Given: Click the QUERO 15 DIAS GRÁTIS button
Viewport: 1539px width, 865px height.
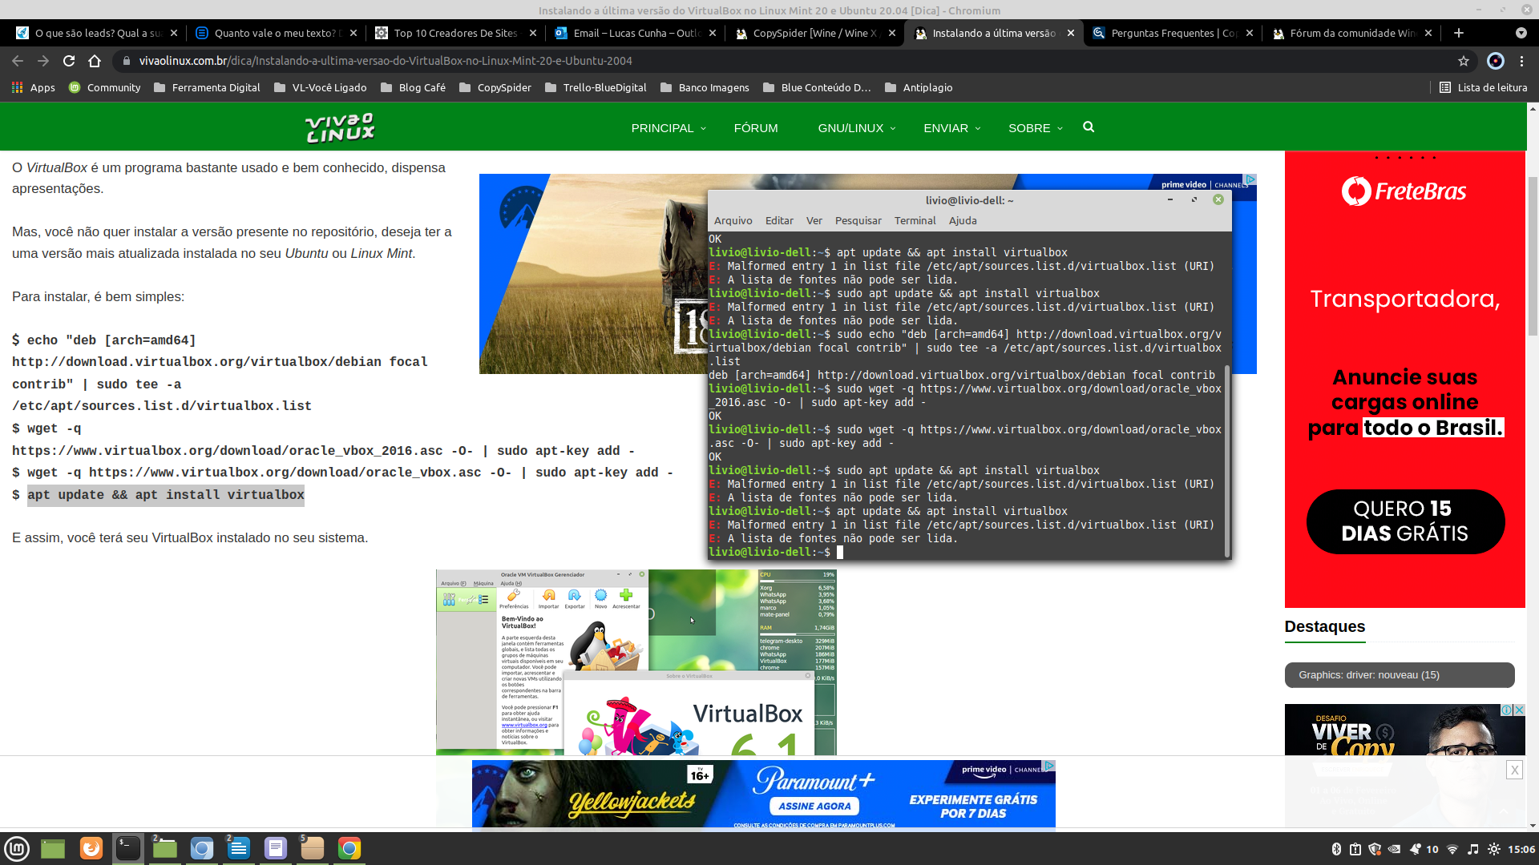Looking at the screenshot, I should point(1405,521).
